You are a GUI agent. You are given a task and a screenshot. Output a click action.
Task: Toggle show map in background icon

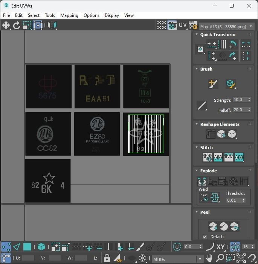pyautogui.click(x=172, y=25)
